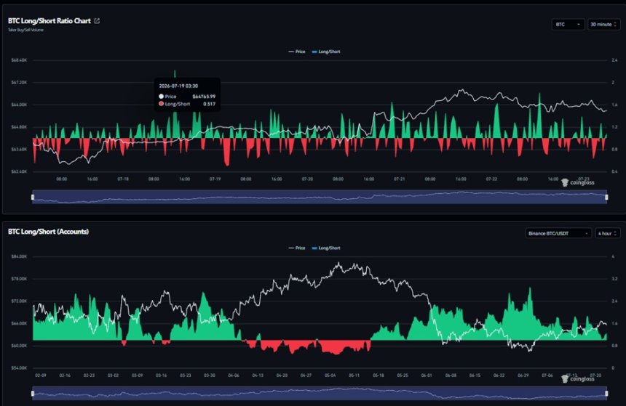The height and width of the screenshot is (406, 626).
Task: Click the $67.20K price axis label
Action: coord(19,83)
